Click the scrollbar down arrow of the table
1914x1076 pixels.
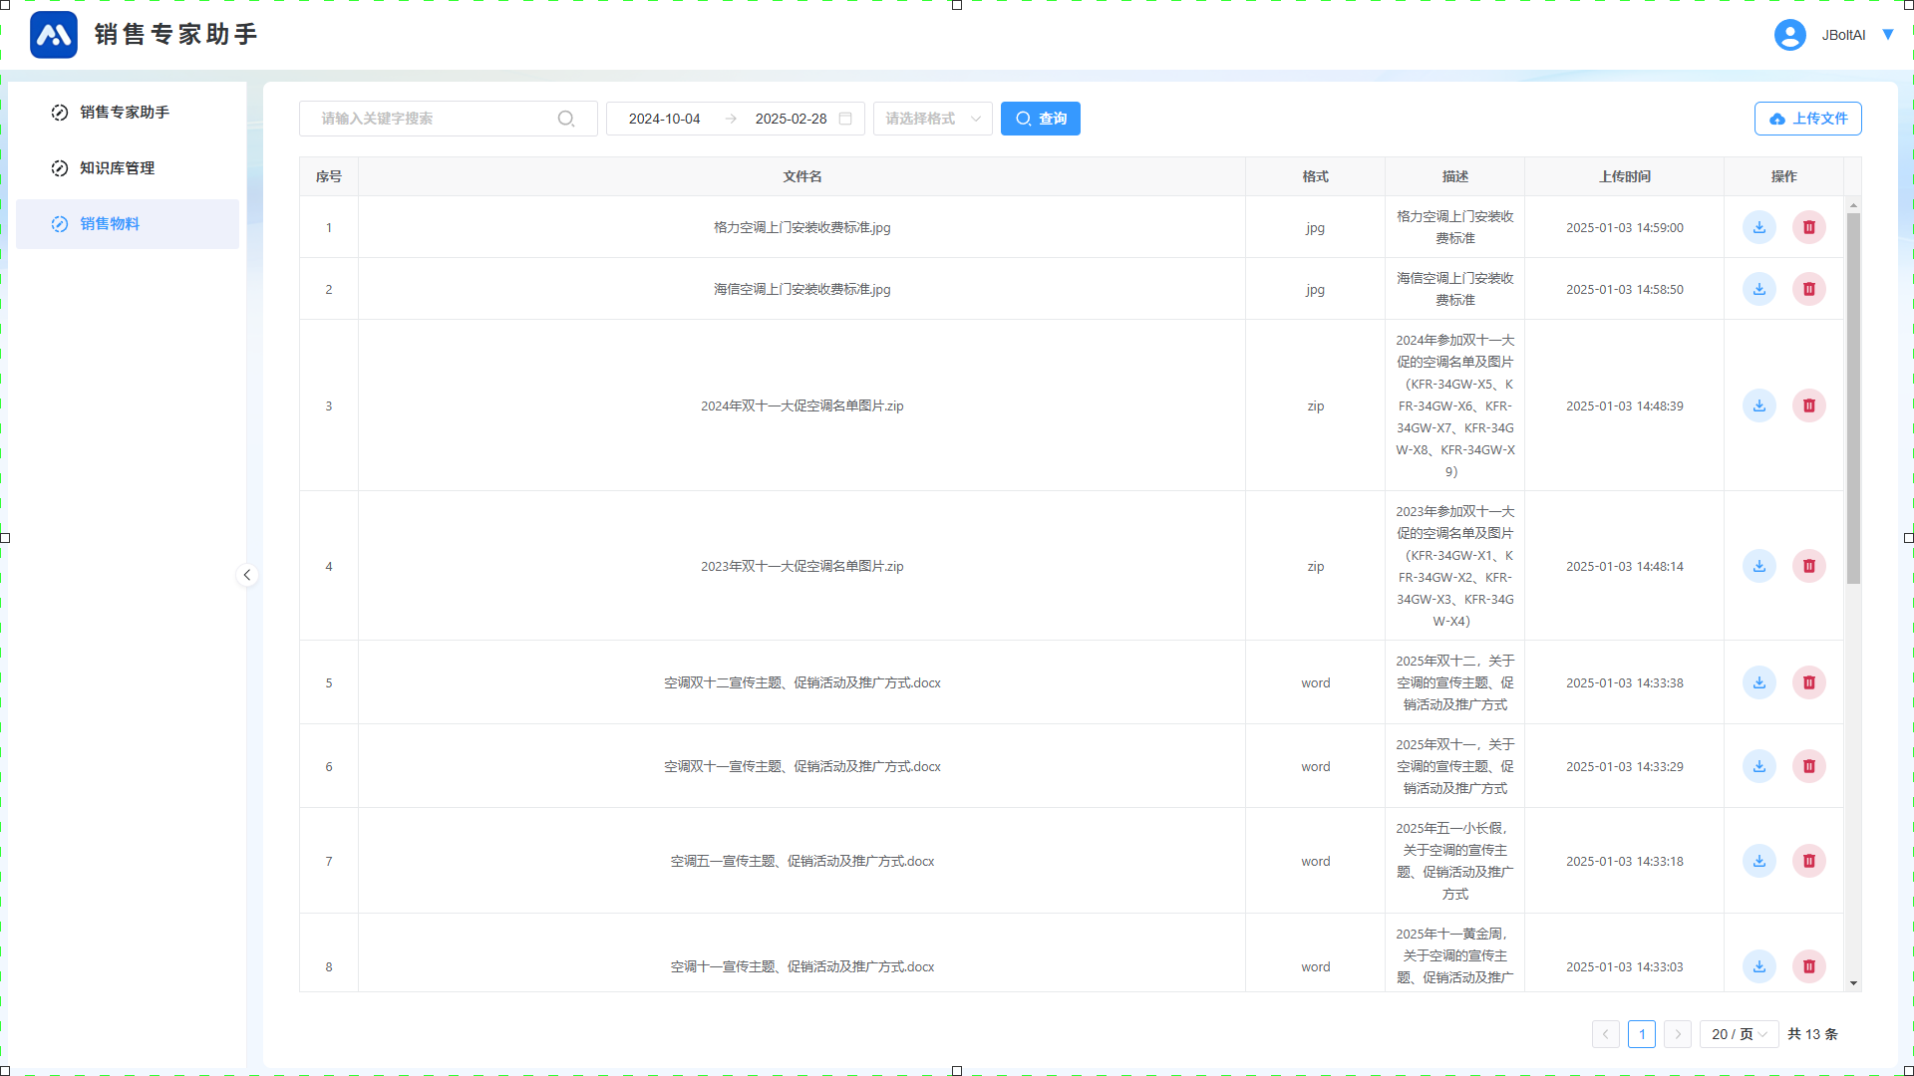click(1853, 983)
